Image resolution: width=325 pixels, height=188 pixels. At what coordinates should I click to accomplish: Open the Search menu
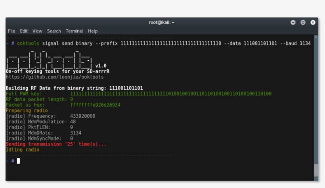pos(54,31)
